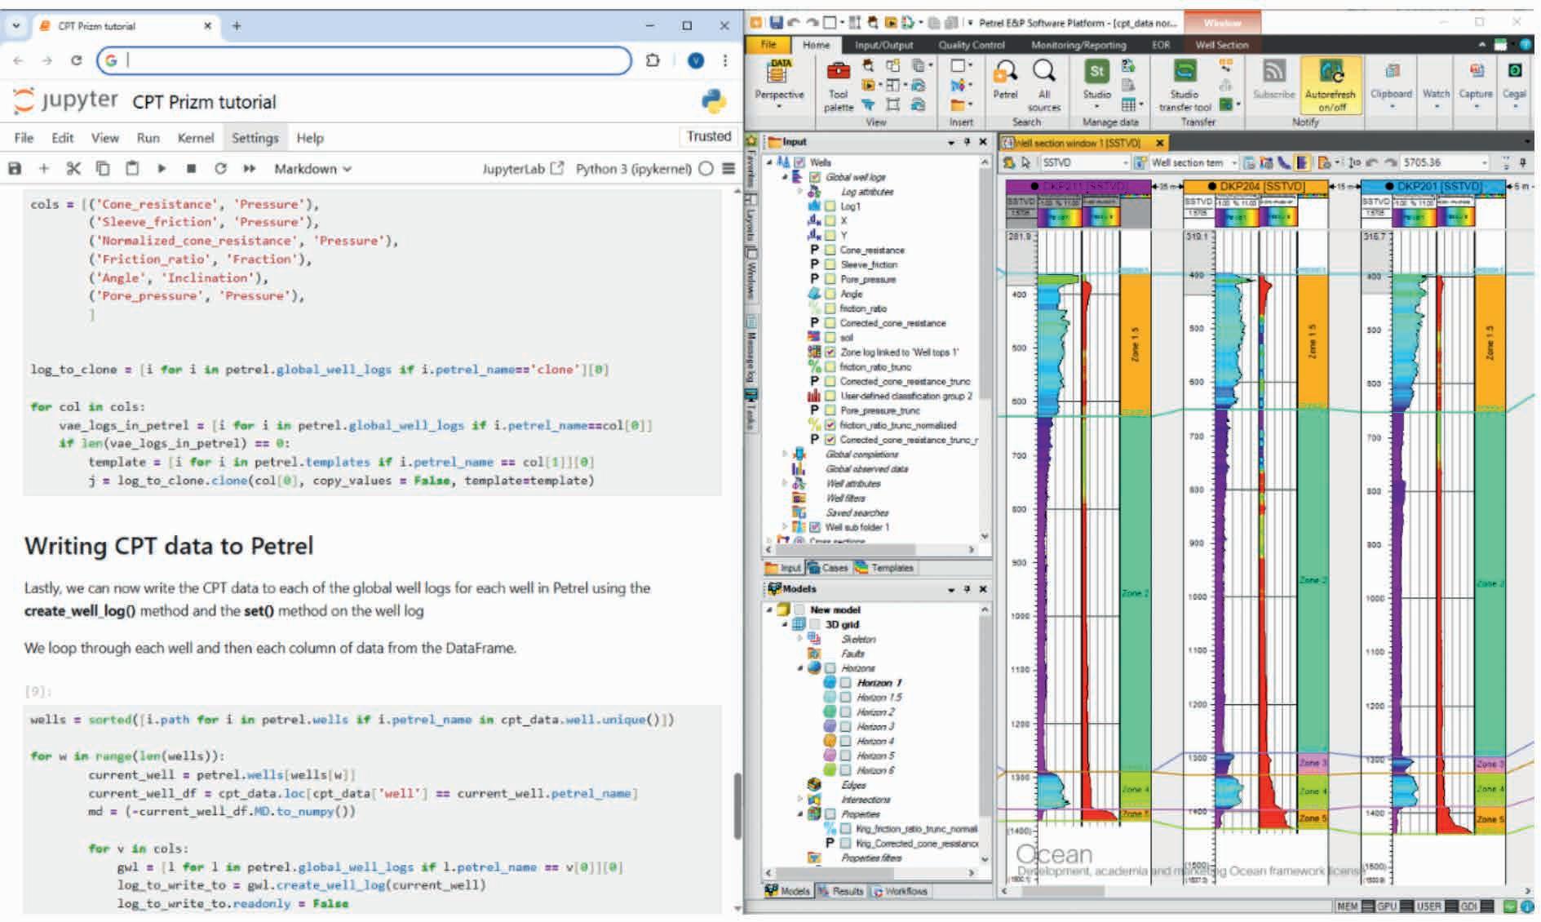The height and width of the screenshot is (922, 1541).
Task: Select the Horizon 1 row in Models
Action: click(879, 683)
